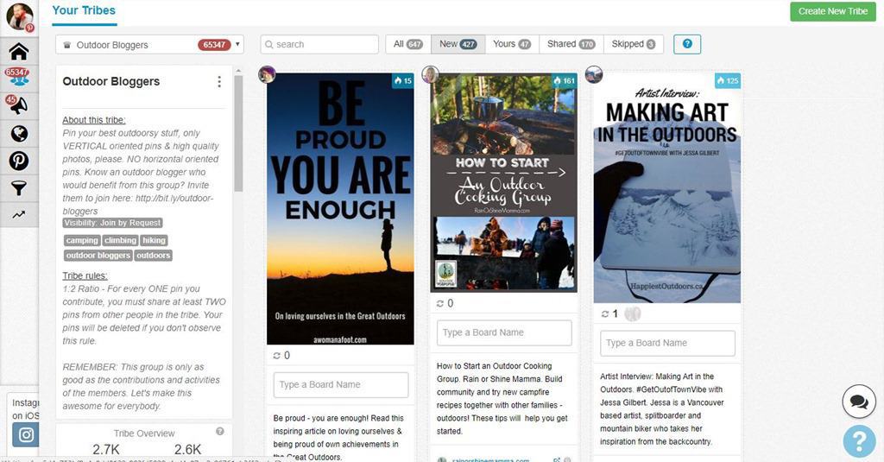Click reshare count icon under Cooking Group pin
This screenshot has height=462, width=884.
[x=440, y=303]
